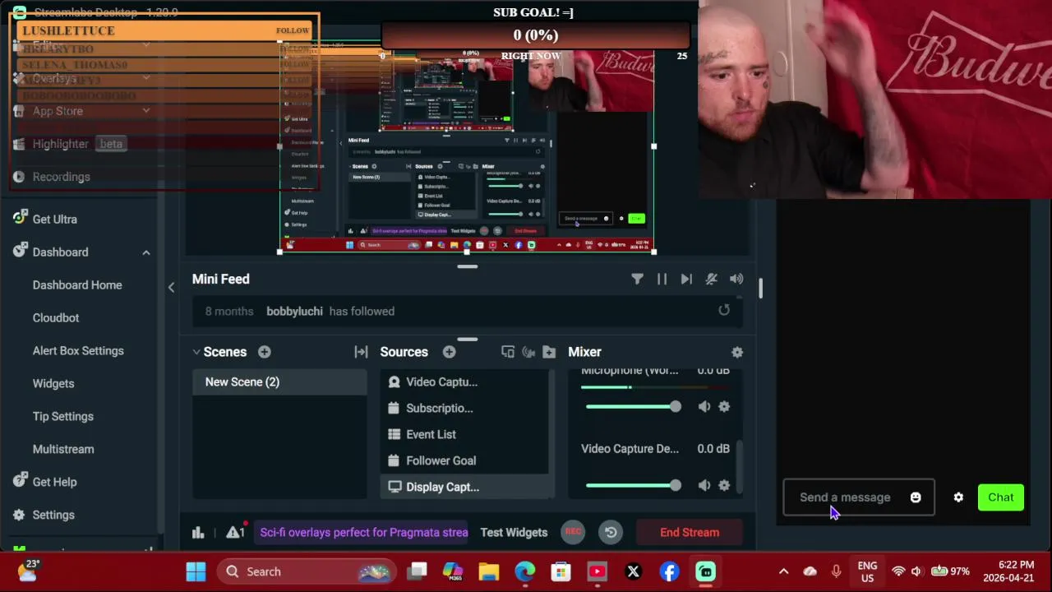
Task: Open chat settings gear icon
Action: coord(958,497)
